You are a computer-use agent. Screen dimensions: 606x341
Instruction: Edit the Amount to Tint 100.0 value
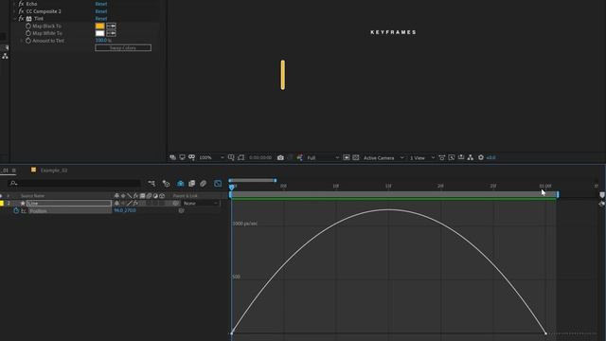pyautogui.click(x=101, y=40)
